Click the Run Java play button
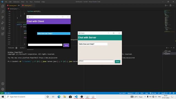The height and width of the screenshot is (99, 176). (x=166, y=5)
